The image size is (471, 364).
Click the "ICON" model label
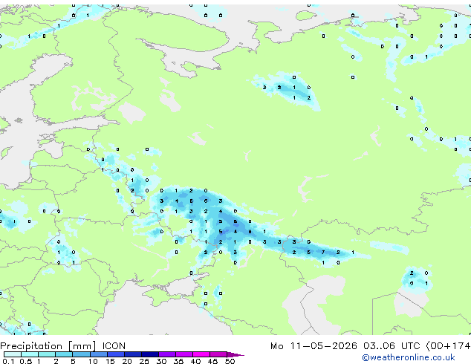click(x=114, y=346)
